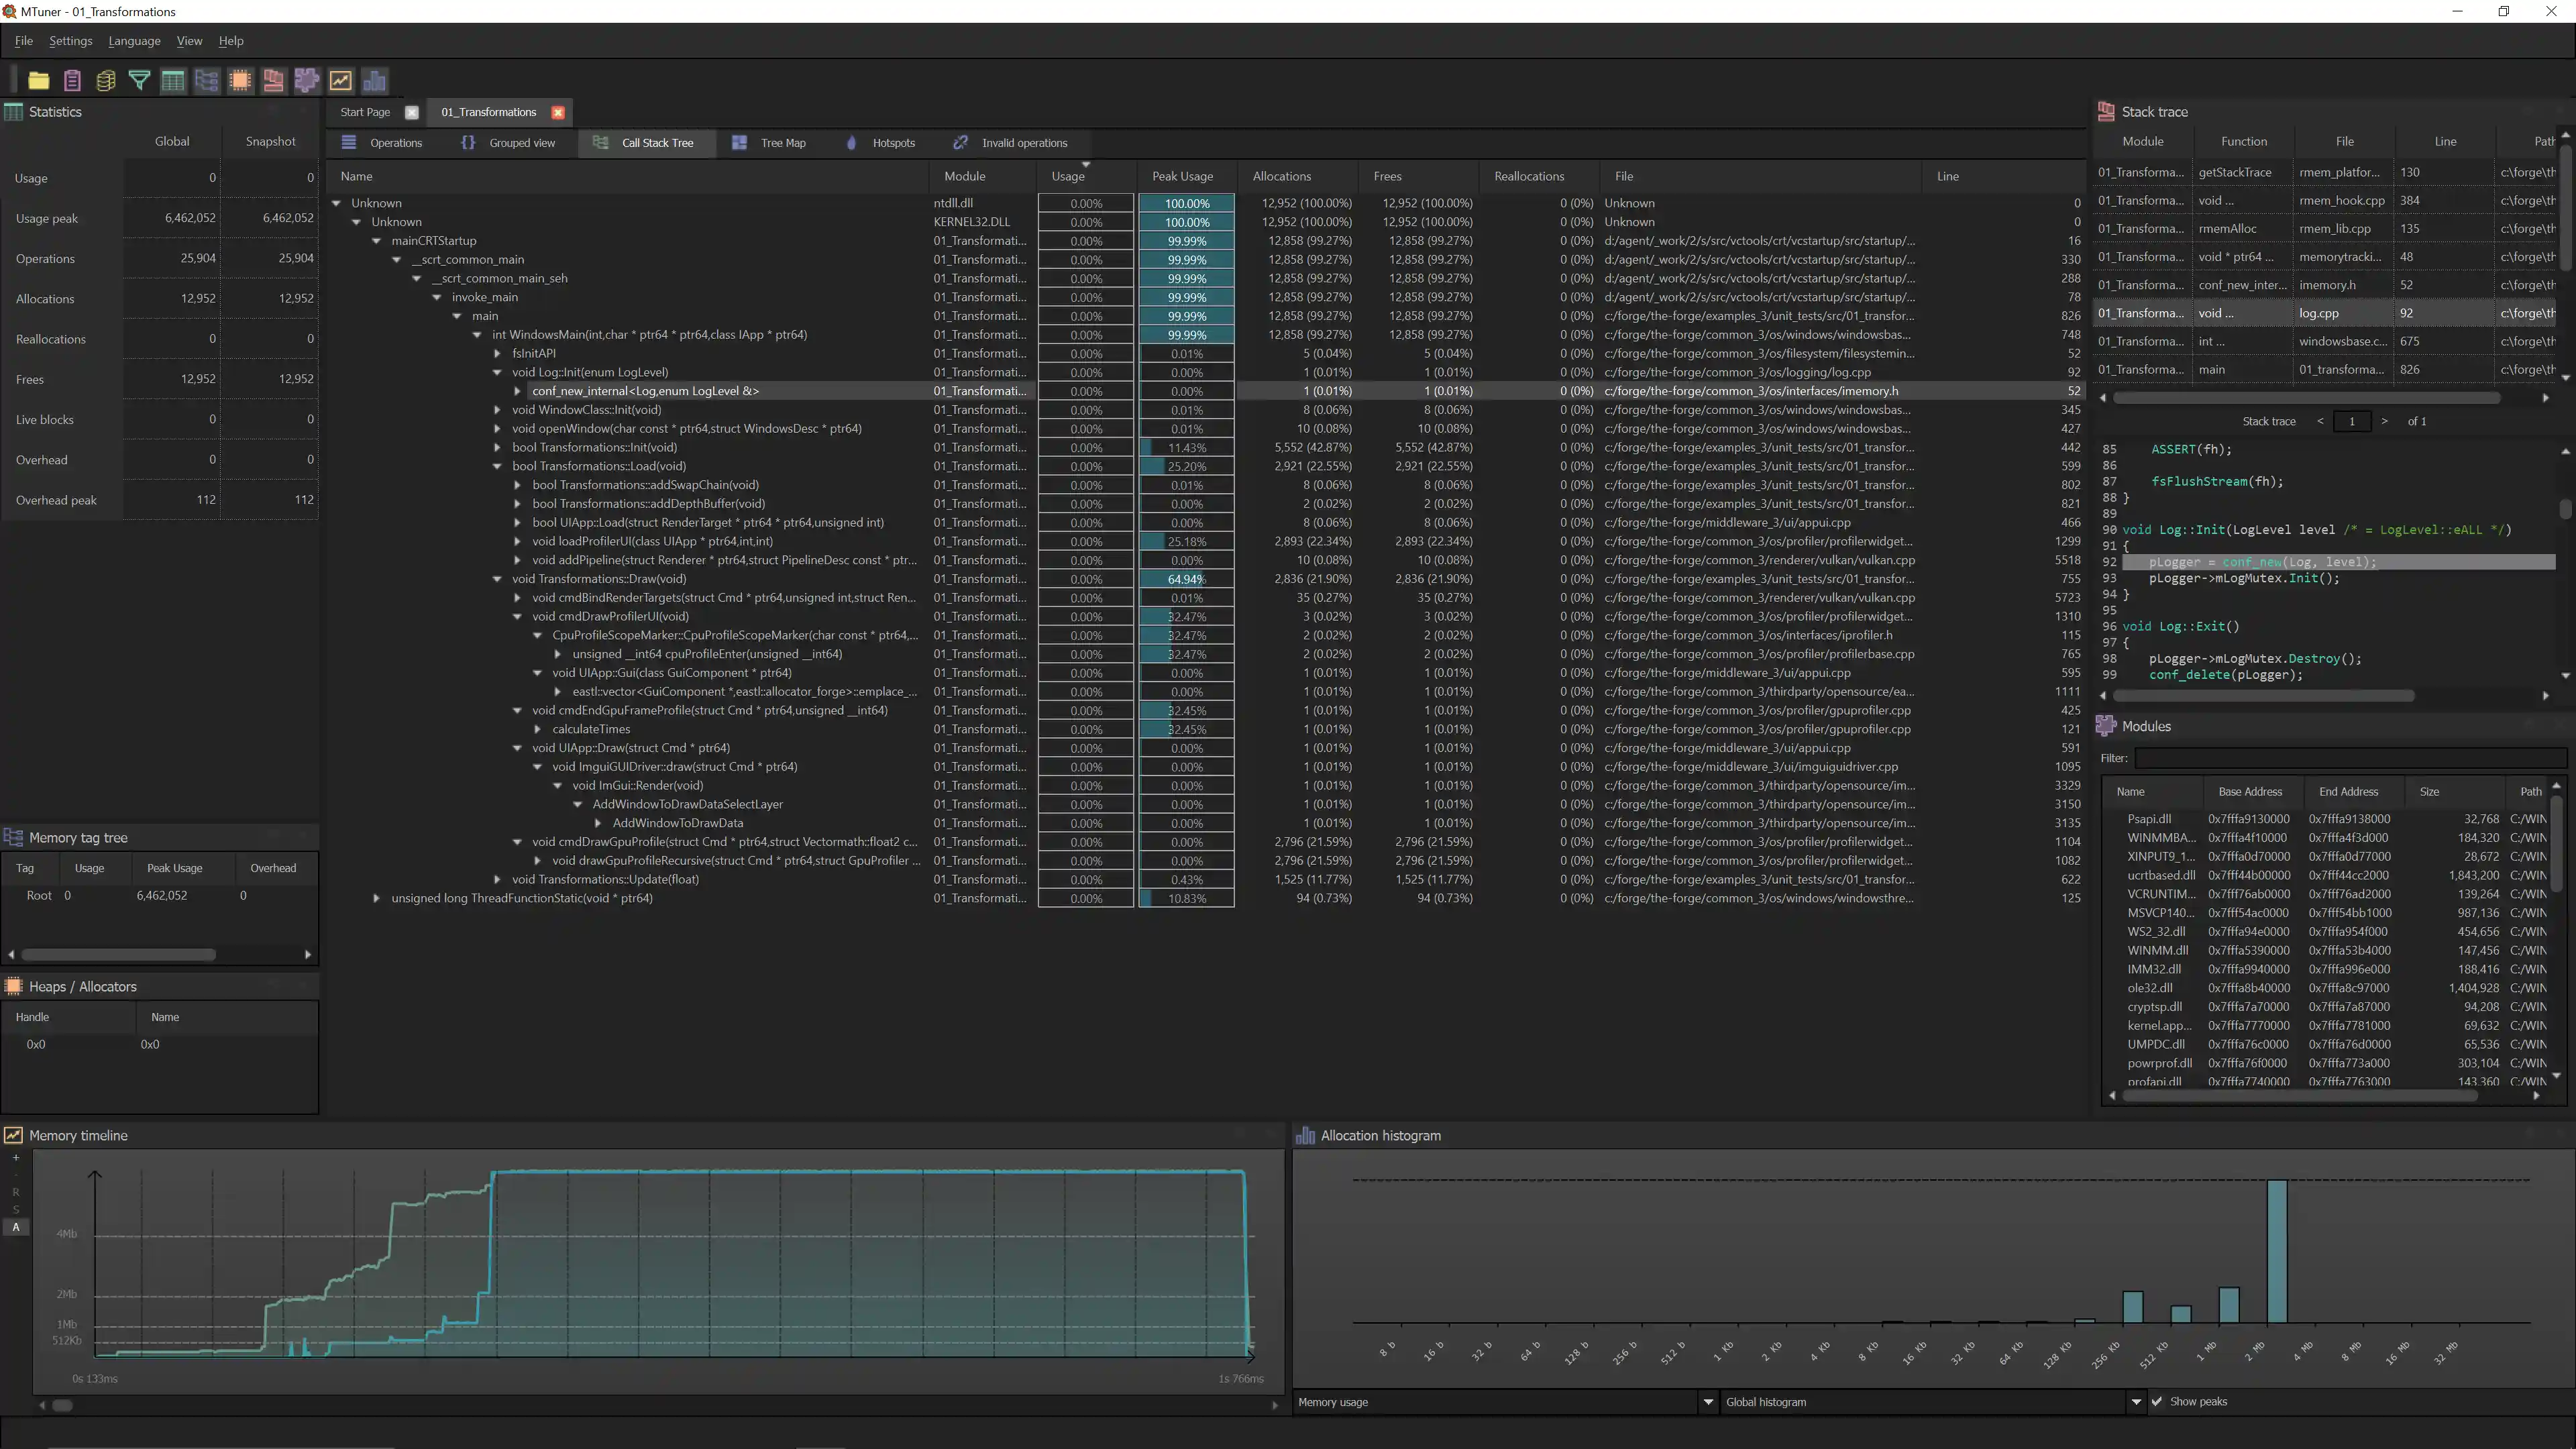The image size is (2576, 1449).
Task: Toggle the Heaps chip toolbar icon
Action: (x=240, y=81)
